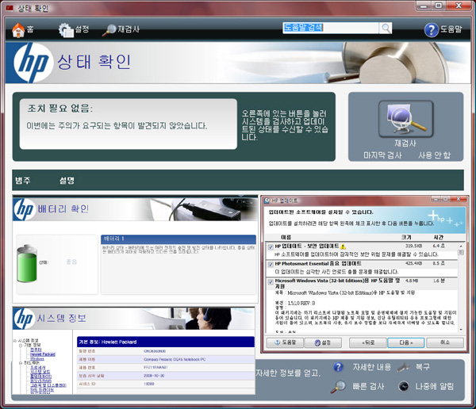Click the large 재검사 monitor-and-magnifier icon
The height and width of the screenshot is (409, 476).
(405, 119)
